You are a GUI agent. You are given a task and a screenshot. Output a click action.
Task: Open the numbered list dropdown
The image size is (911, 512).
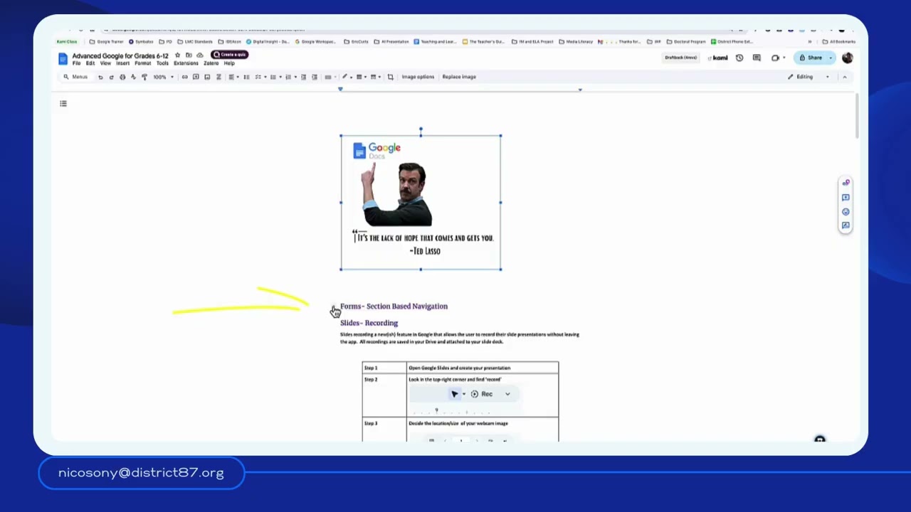point(290,77)
